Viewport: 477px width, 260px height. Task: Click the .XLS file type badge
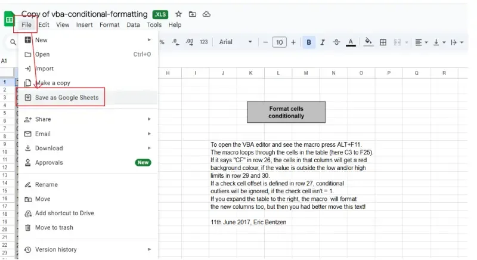[x=160, y=14]
